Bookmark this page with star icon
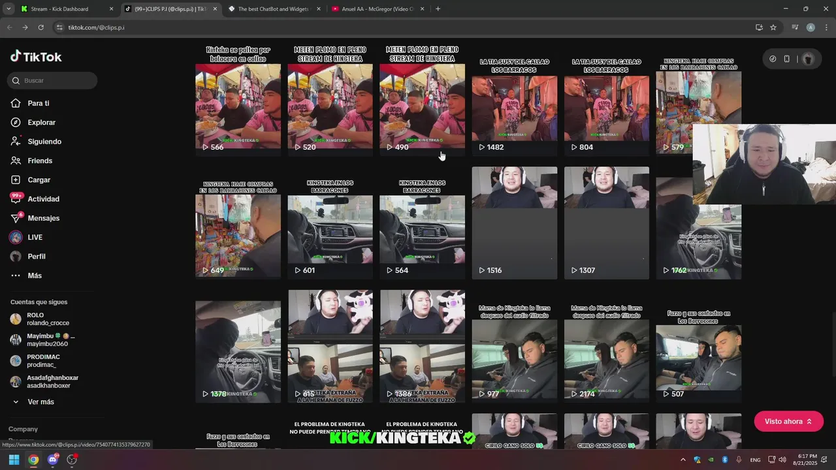The image size is (836, 470). coord(773,27)
